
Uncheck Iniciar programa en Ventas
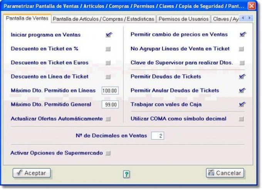pyautogui.click(x=109, y=35)
